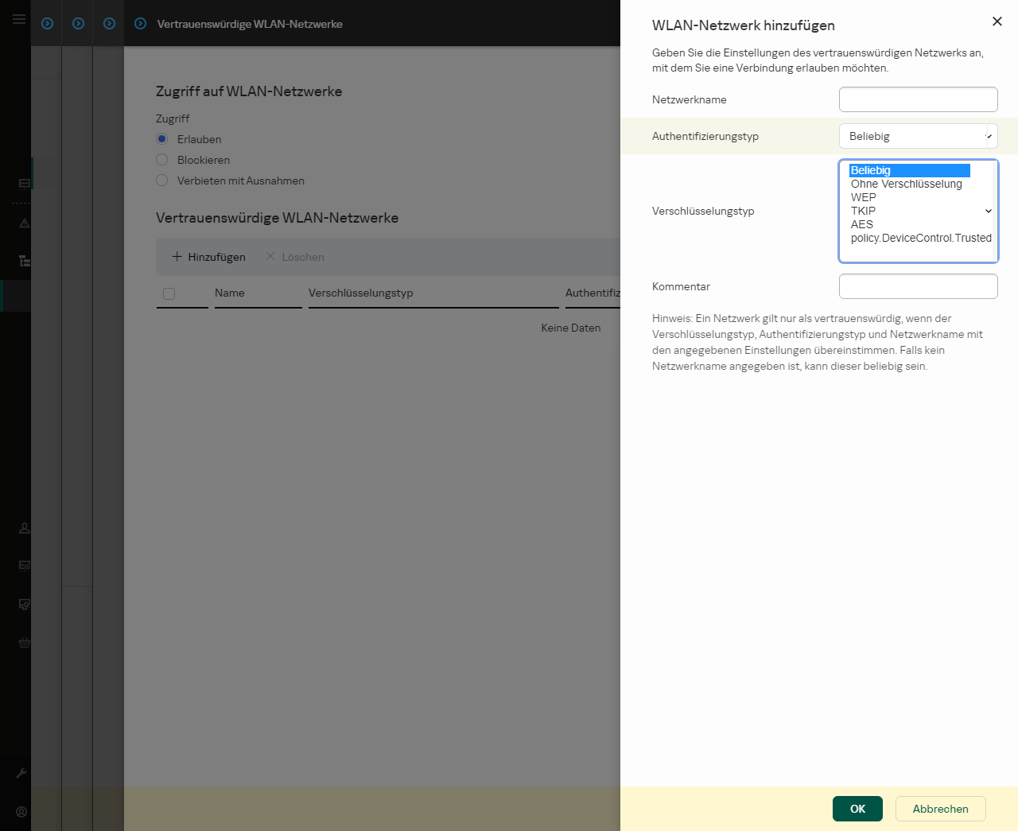Select WEP in the Verschlüsselungstyp list
The width and height of the screenshot is (1018, 831).
tap(864, 197)
